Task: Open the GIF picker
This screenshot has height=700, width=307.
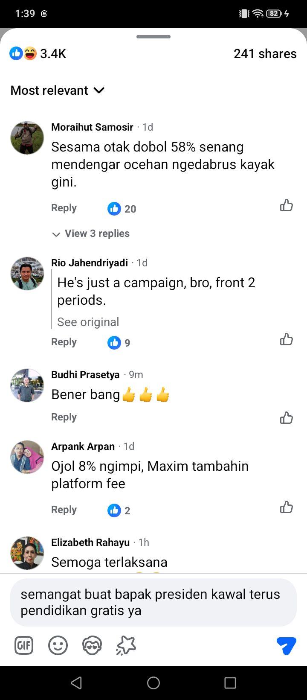Action: [x=24, y=646]
